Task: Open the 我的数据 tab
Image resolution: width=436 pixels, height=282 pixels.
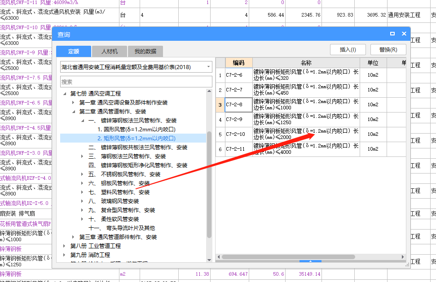Action: 145,52
